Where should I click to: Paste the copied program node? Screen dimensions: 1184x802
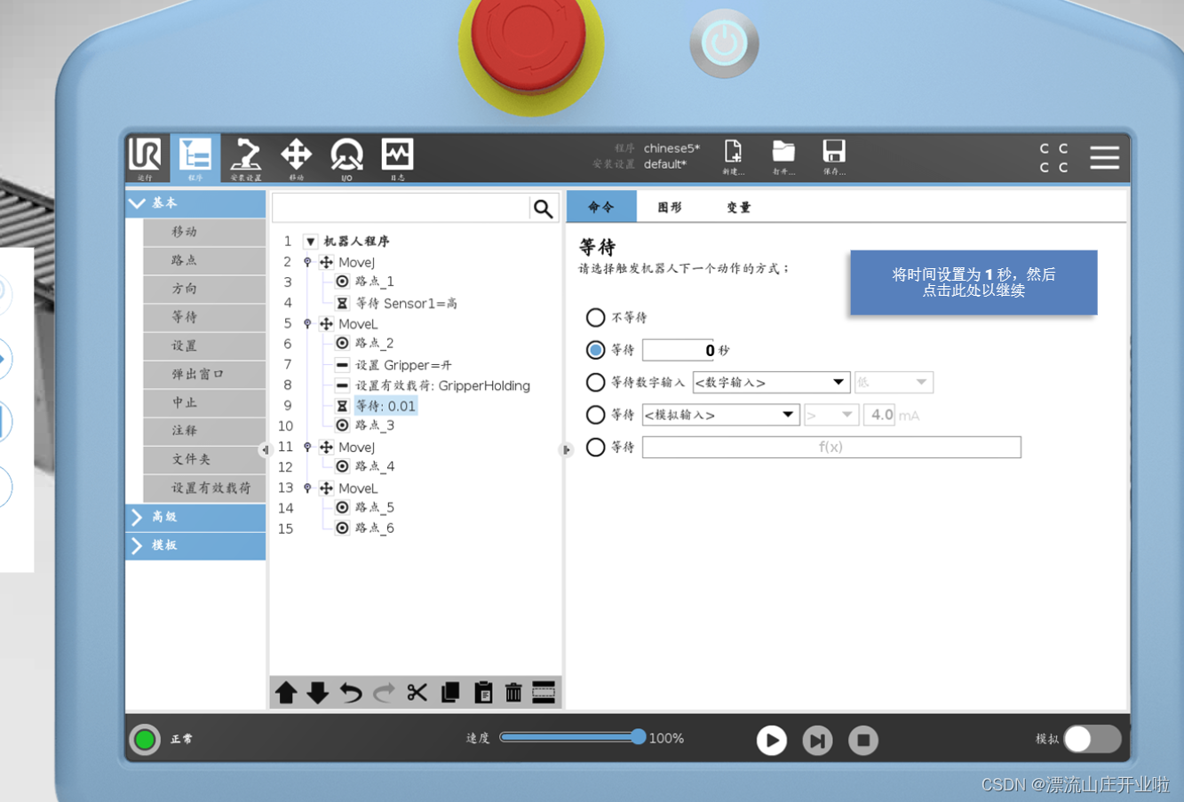[483, 693]
